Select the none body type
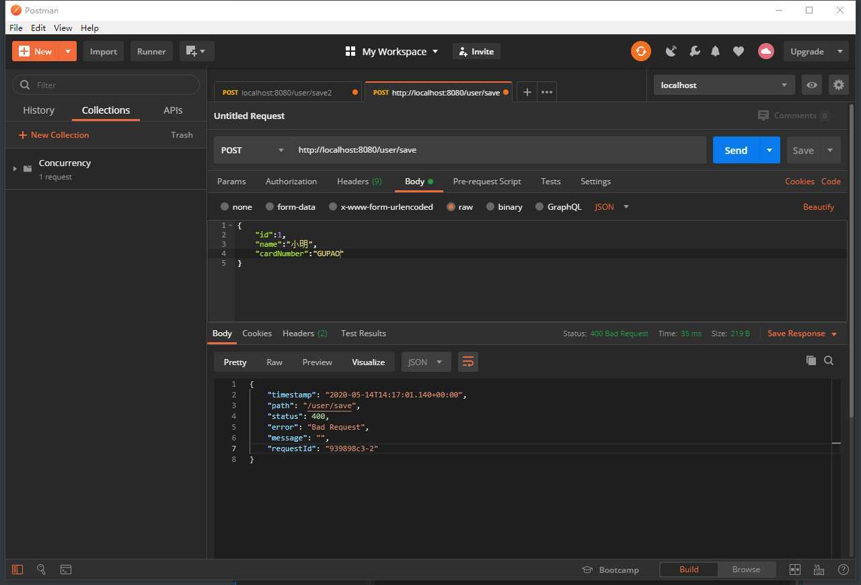 coord(236,206)
